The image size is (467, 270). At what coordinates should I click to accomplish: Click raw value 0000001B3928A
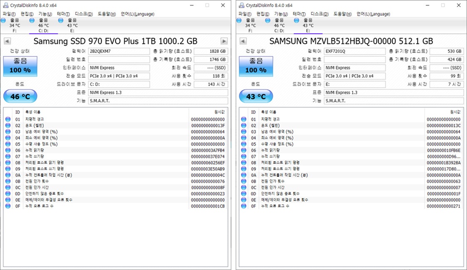coord(443,163)
